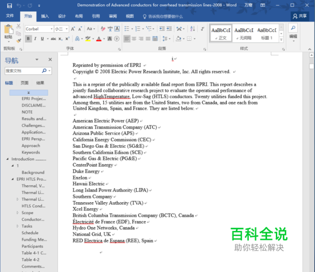Open the 页面 Pages navigation view
This screenshot has width=315, height=272.
(x=25, y=83)
